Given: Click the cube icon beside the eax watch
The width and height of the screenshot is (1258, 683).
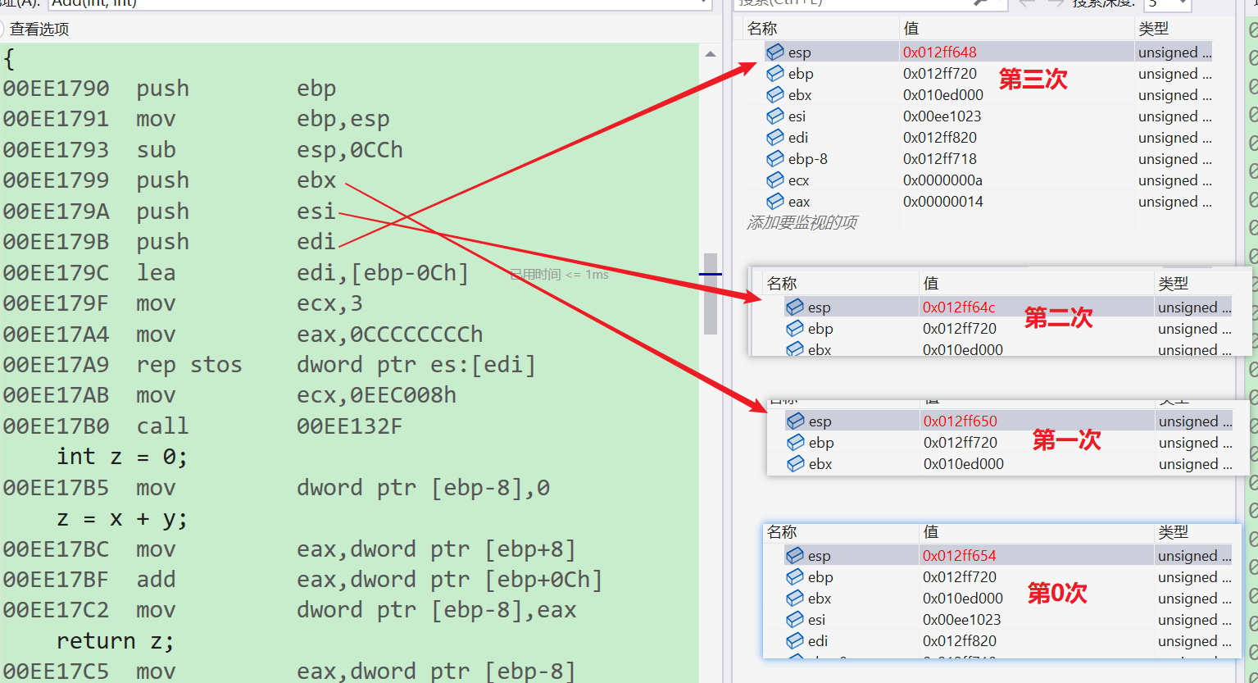Looking at the screenshot, I should [x=775, y=201].
